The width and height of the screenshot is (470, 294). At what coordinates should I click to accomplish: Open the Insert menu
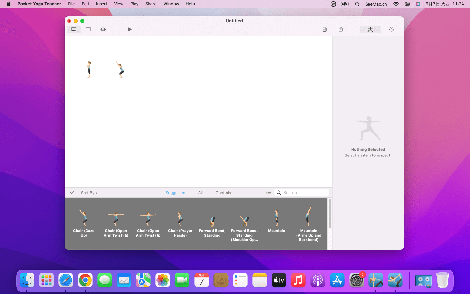tap(102, 4)
